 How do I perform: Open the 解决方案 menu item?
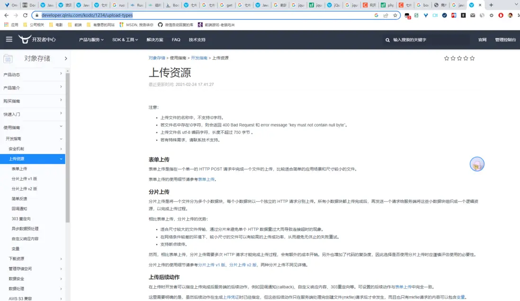tap(155, 40)
